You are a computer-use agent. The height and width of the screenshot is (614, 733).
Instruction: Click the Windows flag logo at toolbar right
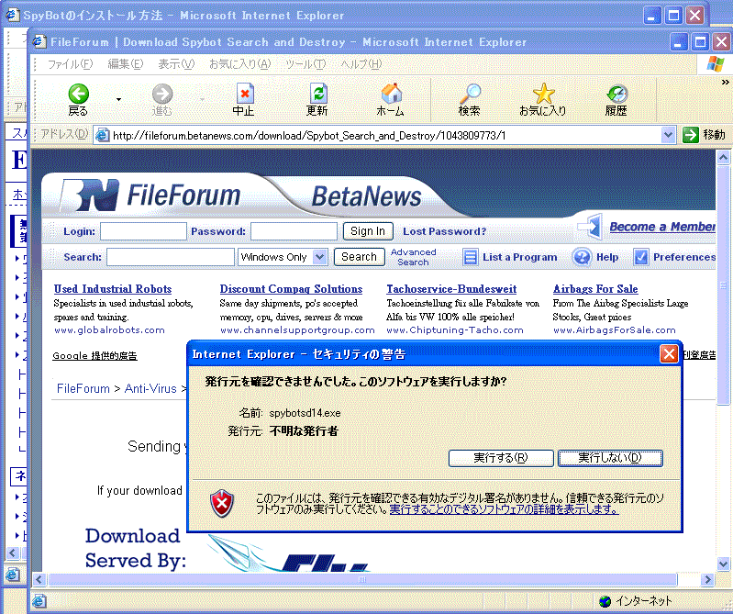point(716,63)
